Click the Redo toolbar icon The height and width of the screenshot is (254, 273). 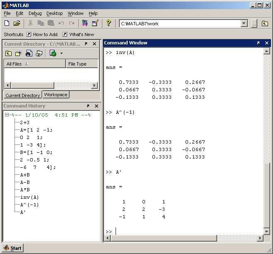[x=72, y=23]
